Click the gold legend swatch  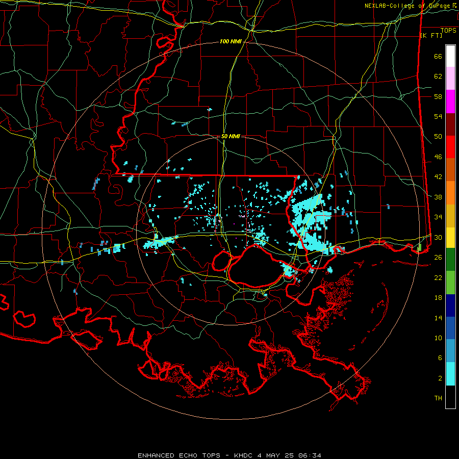pyautogui.click(x=450, y=216)
